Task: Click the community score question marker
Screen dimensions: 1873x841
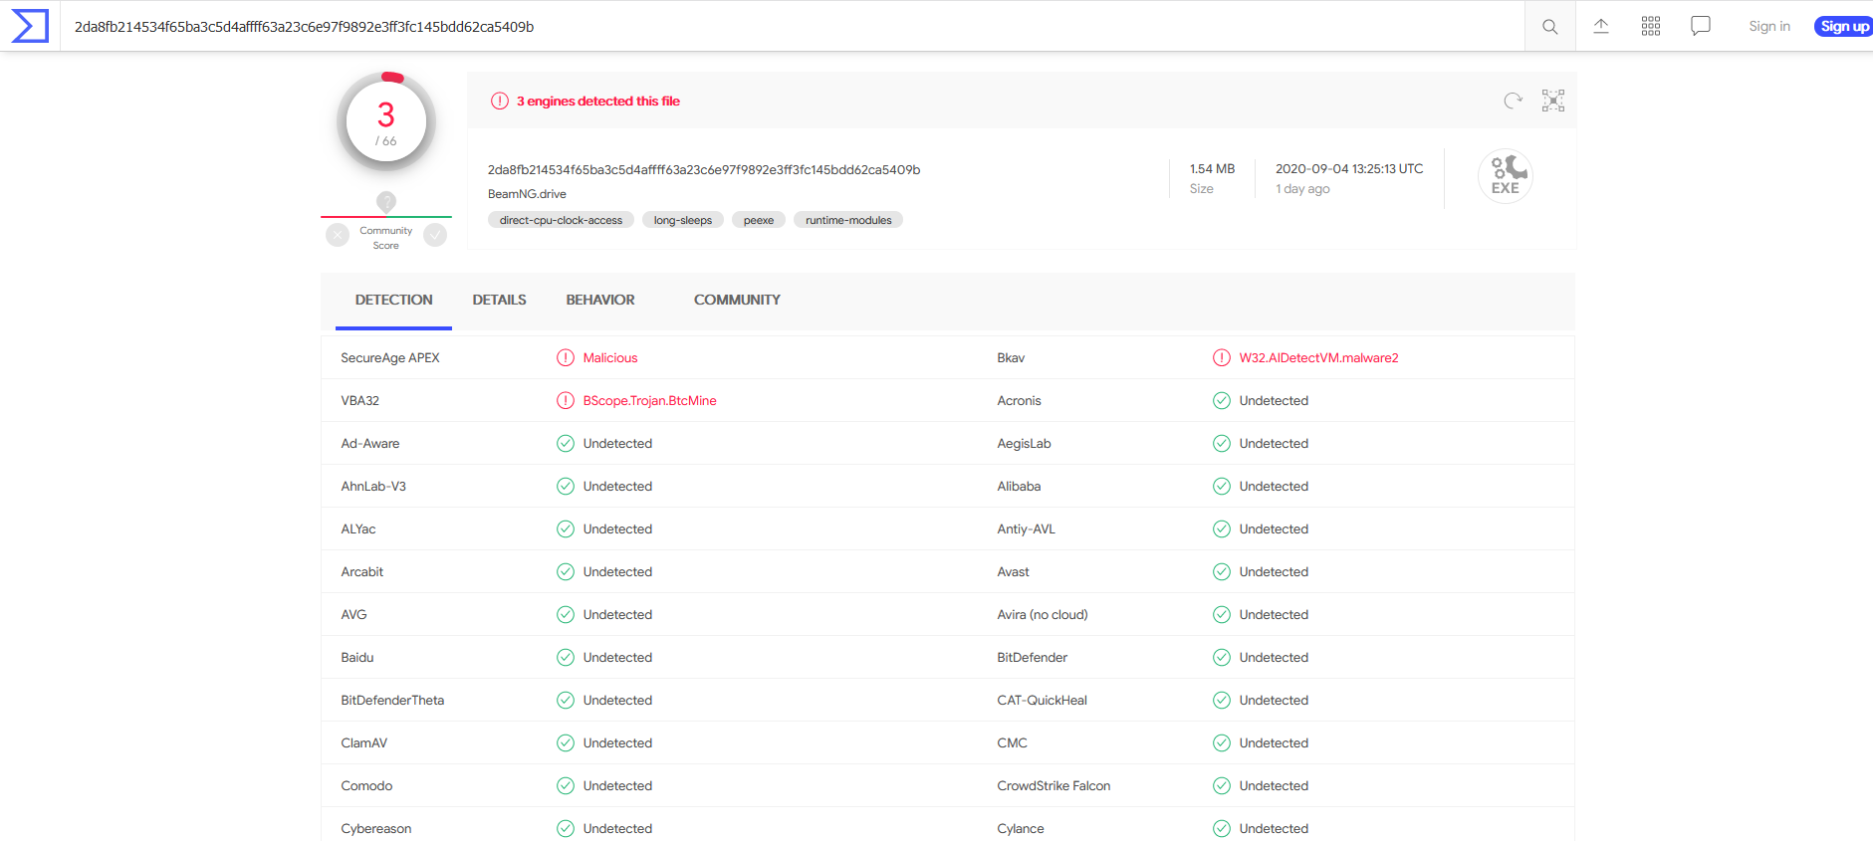Action: (x=386, y=202)
